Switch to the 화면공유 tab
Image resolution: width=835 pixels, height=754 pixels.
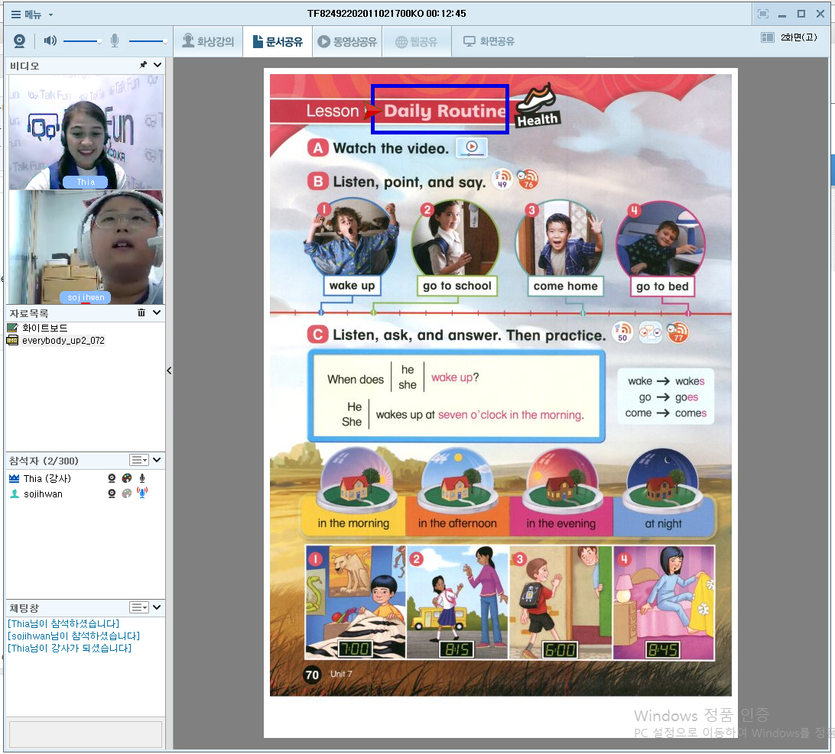tap(489, 42)
